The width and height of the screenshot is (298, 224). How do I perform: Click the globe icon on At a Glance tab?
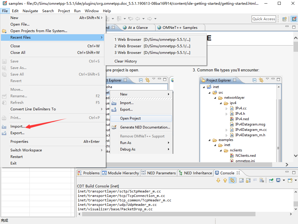coord(125,28)
